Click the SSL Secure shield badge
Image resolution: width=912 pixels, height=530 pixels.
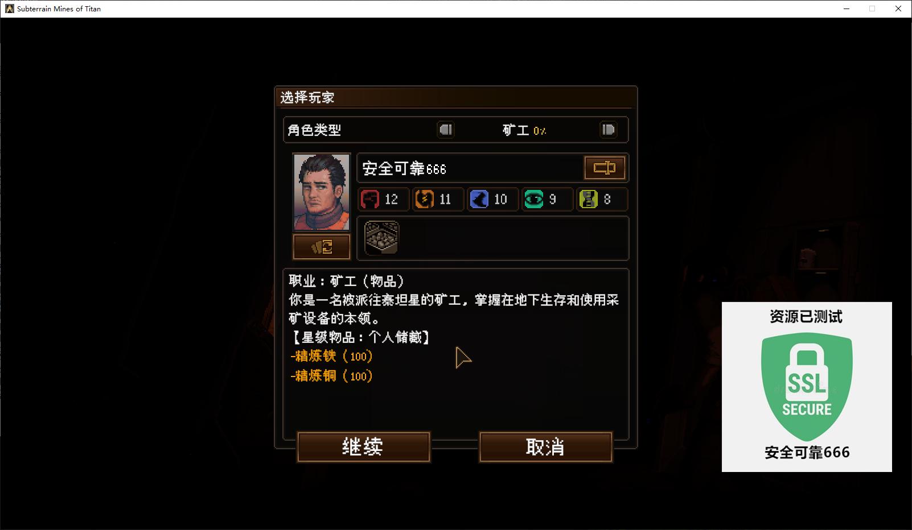point(807,387)
